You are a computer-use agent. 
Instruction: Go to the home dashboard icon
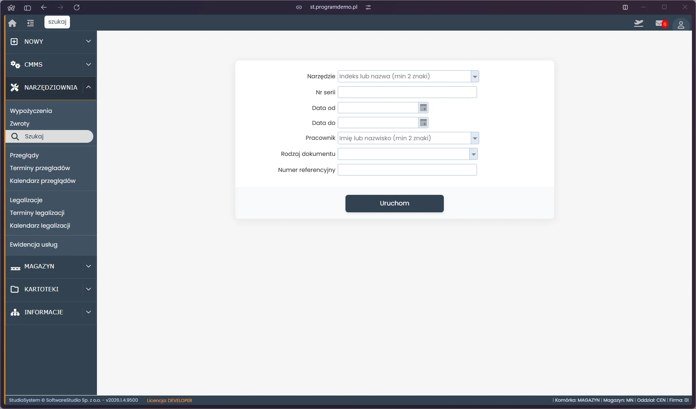12,23
